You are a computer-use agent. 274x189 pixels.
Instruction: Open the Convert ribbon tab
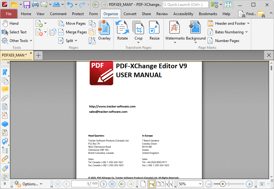click(130, 14)
